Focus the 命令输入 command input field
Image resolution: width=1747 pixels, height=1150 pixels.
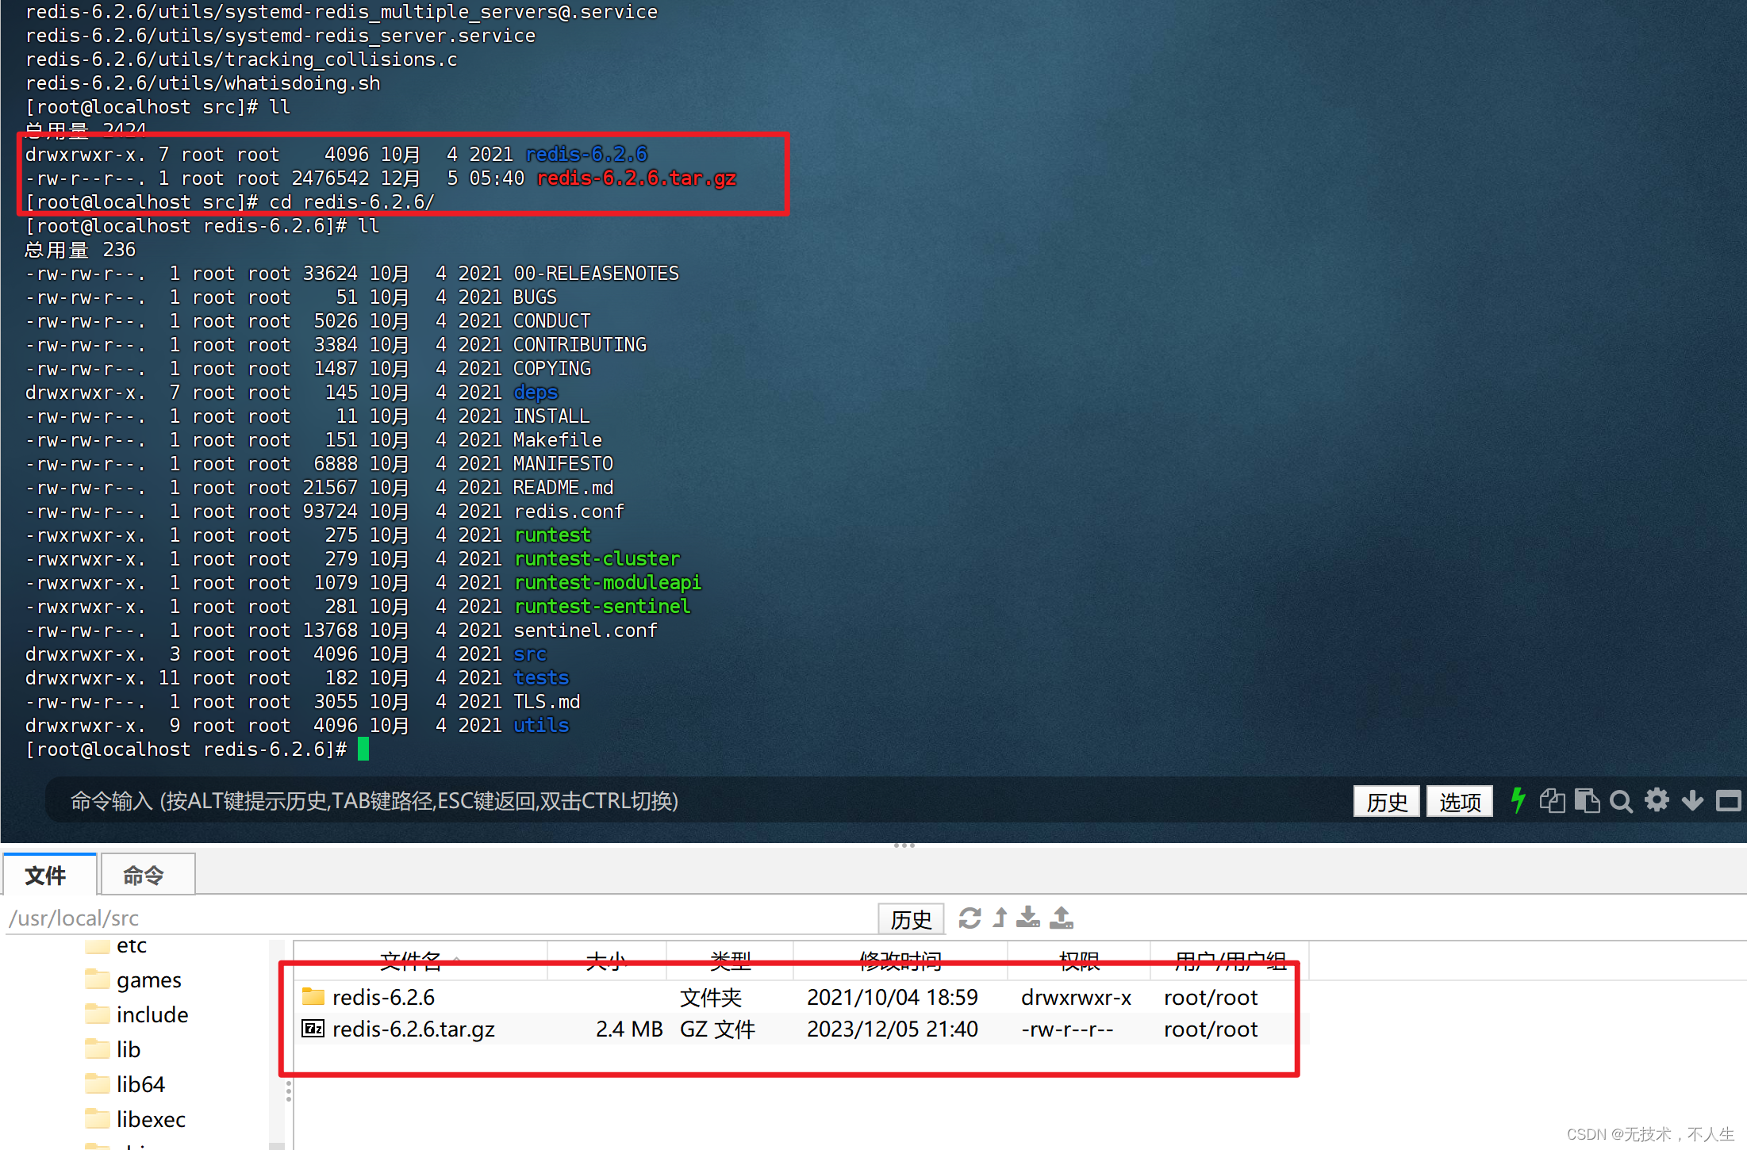pos(690,801)
